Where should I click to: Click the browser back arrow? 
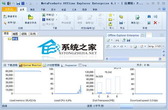click(115, 46)
